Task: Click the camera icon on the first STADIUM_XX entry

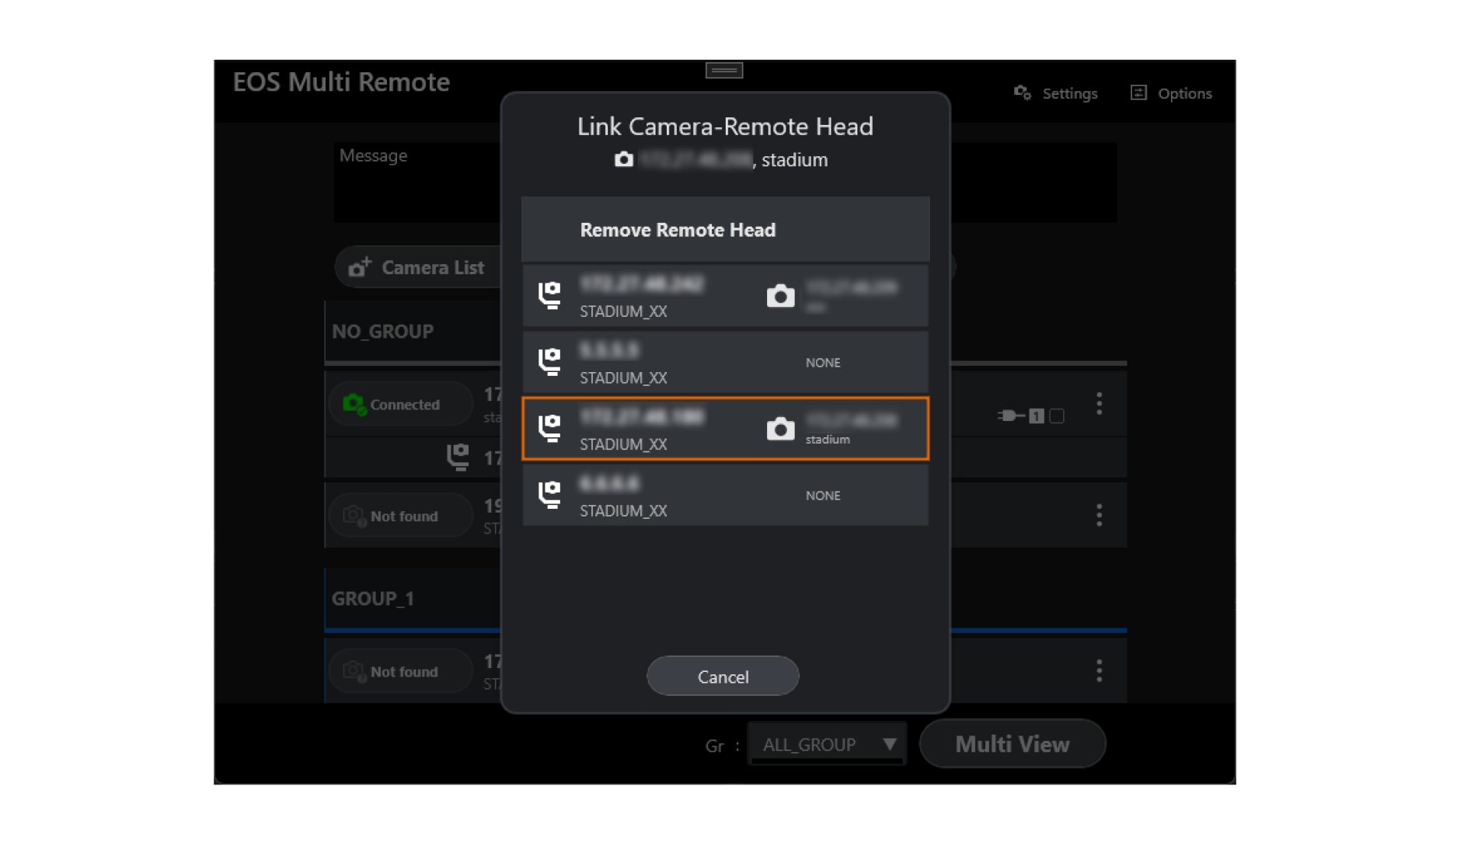Action: (780, 295)
